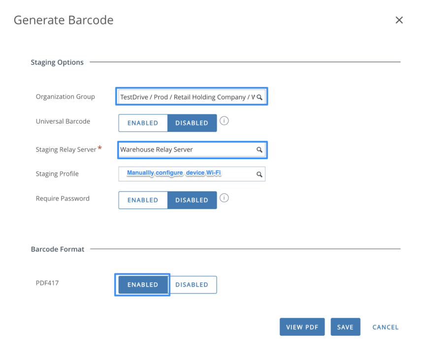Set Universal Barcode to Disabled
The height and width of the screenshot is (351, 421).
(x=192, y=123)
